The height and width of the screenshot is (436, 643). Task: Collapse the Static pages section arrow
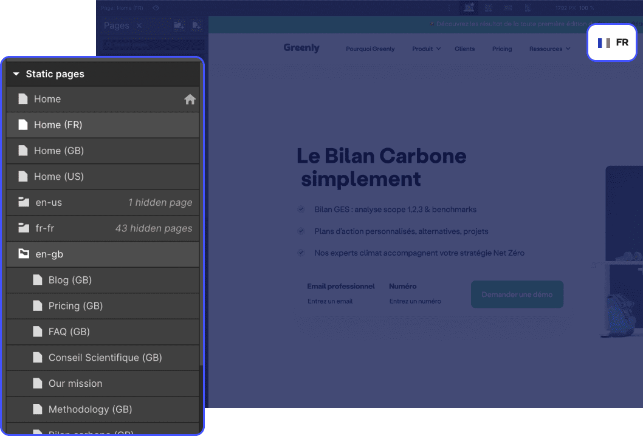pos(16,74)
